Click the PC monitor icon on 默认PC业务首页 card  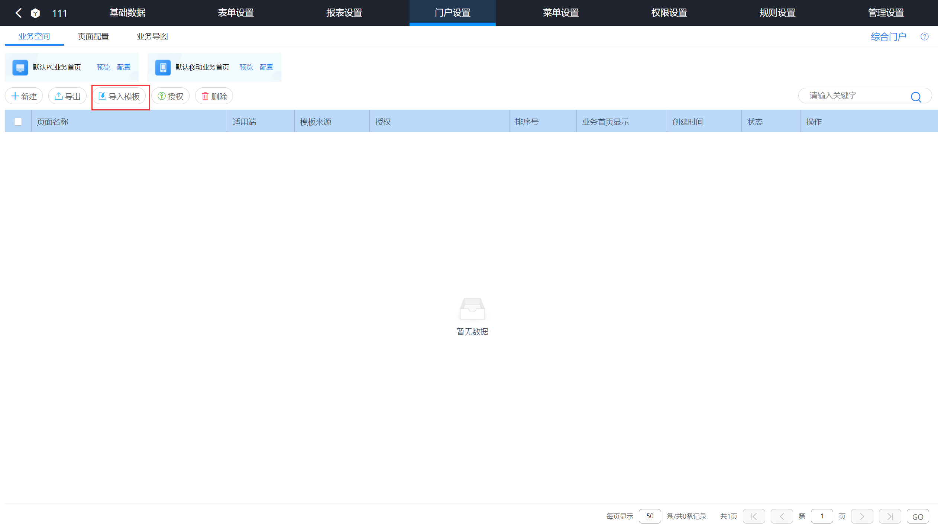[x=20, y=67]
